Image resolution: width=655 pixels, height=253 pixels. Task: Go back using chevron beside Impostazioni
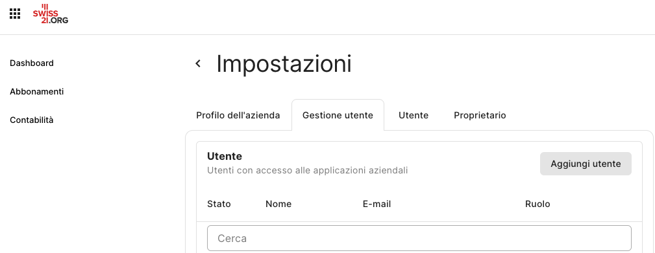tap(198, 63)
